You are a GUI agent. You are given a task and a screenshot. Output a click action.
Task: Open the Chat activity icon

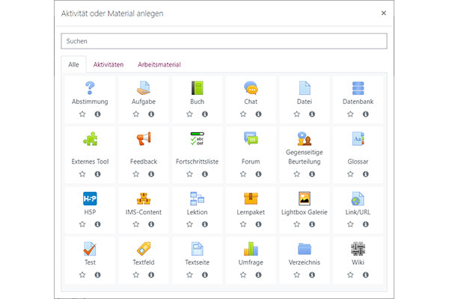pos(251,87)
